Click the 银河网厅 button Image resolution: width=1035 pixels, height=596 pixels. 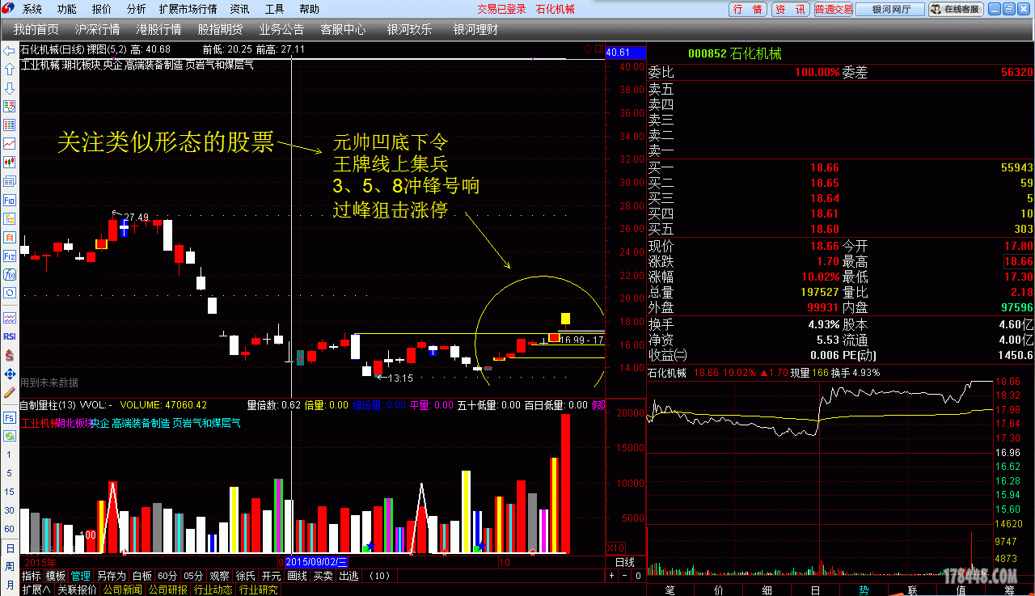pos(891,9)
